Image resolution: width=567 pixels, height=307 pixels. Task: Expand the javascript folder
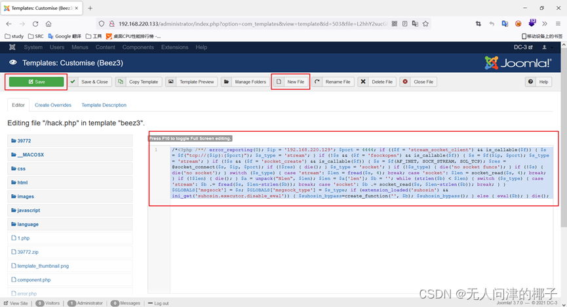click(x=69, y=211)
